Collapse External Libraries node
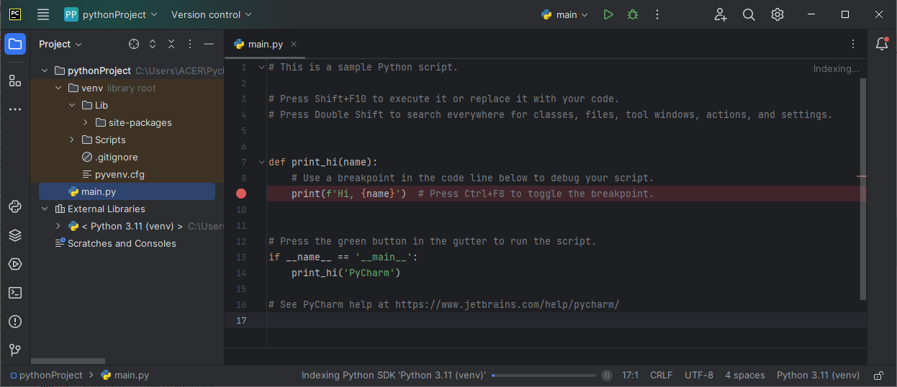 click(x=45, y=209)
